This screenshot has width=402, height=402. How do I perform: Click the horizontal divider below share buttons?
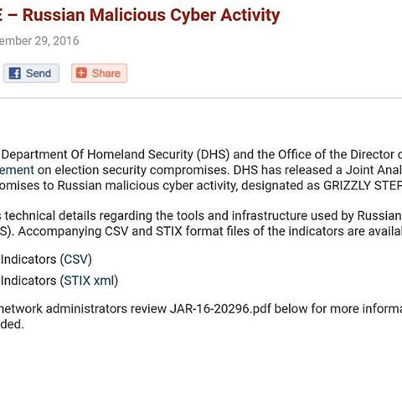coord(201,98)
